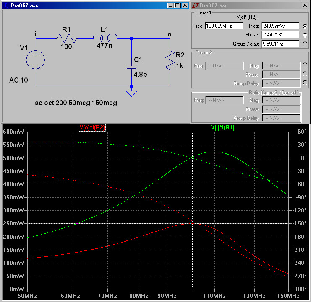Close the cursor readout Draft67.asc window

tap(305, 5)
